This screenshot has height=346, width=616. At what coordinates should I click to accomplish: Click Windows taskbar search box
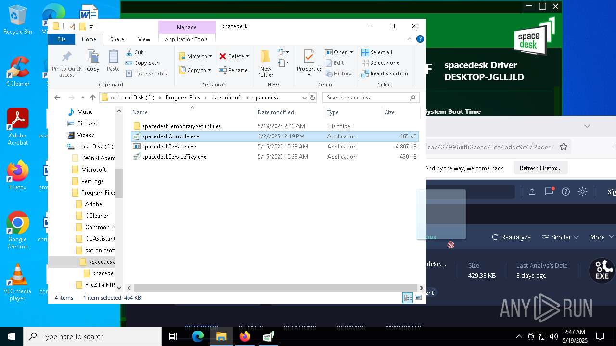tap(92, 336)
